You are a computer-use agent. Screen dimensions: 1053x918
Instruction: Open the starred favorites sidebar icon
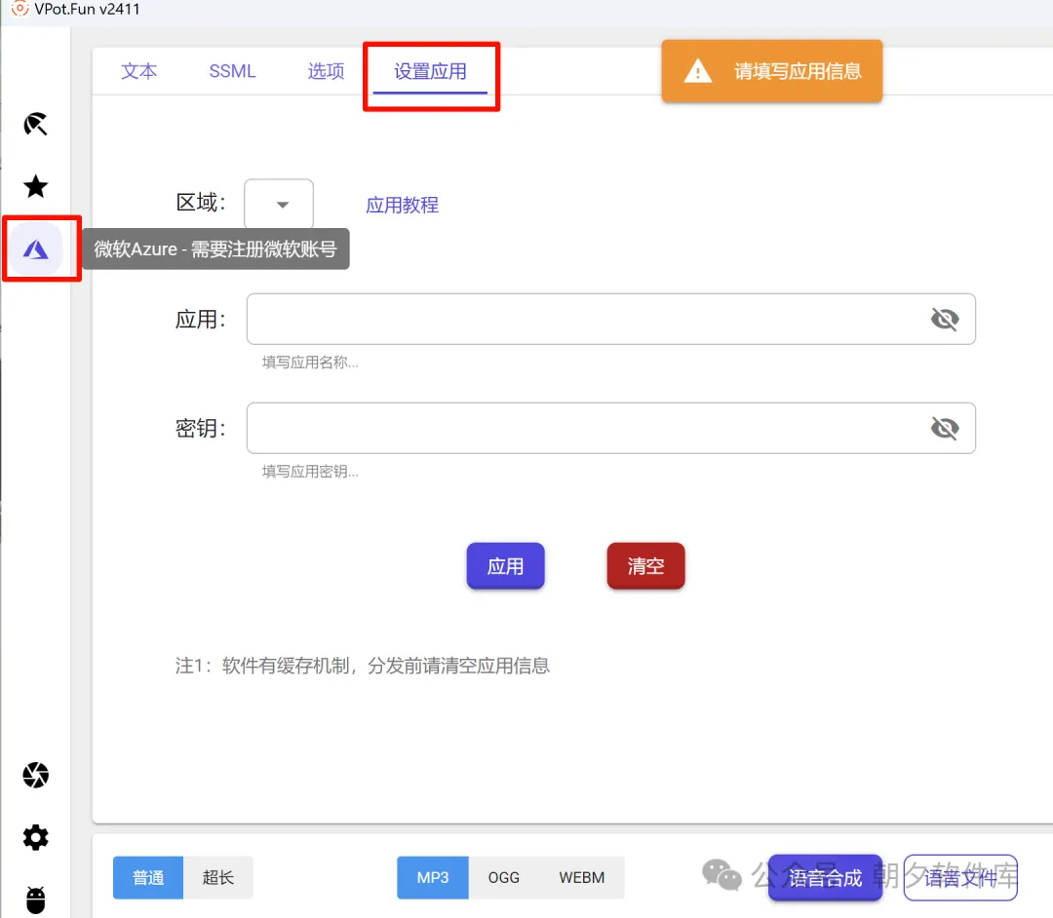pyautogui.click(x=35, y=186)
